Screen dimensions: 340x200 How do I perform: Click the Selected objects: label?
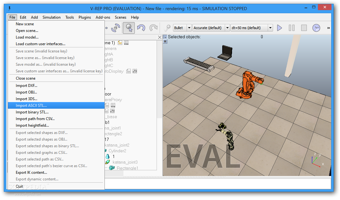[184, 37]
